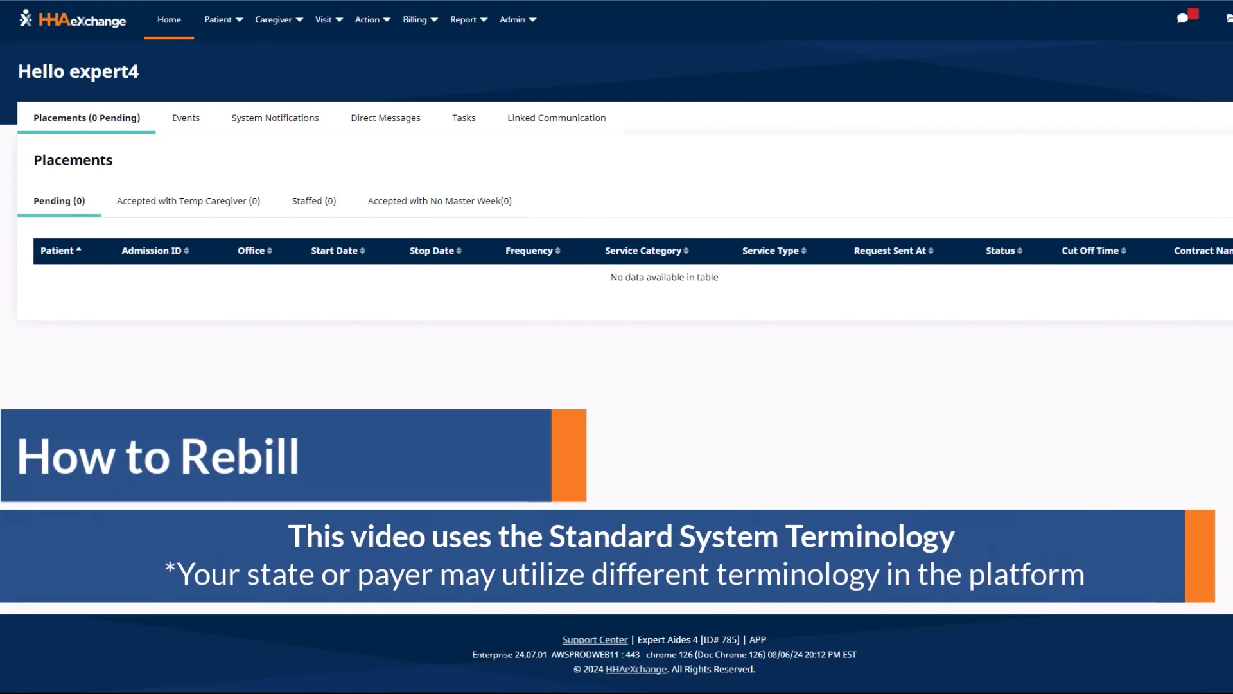
Task: Open Accepted with No Master Week(0) tab
Action: pos(439,201)
